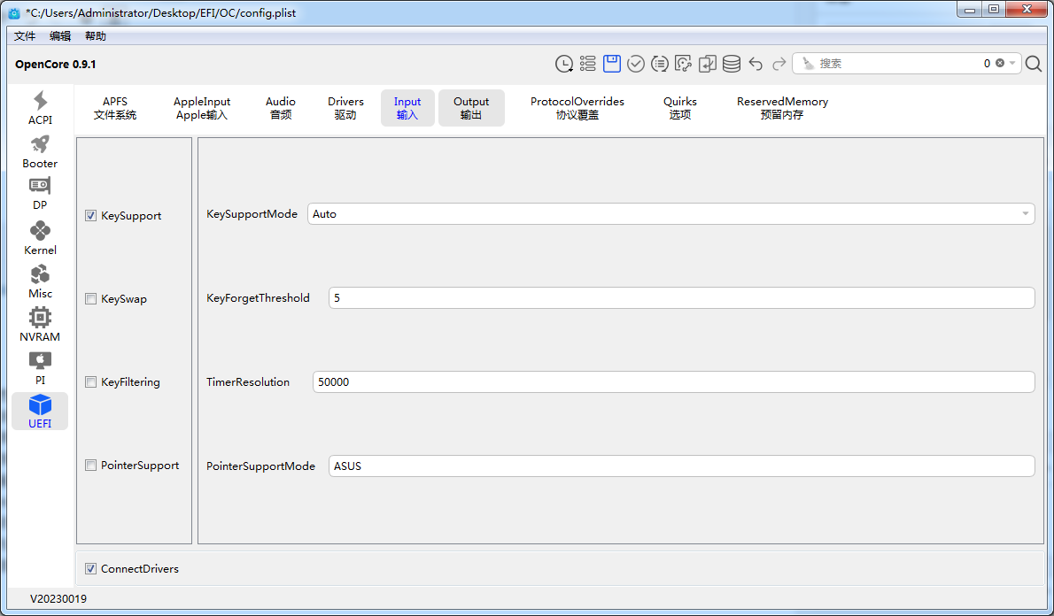1054x616 pixels.
Task: Open the ACPI section in sidebar
Action: [40, 108]
